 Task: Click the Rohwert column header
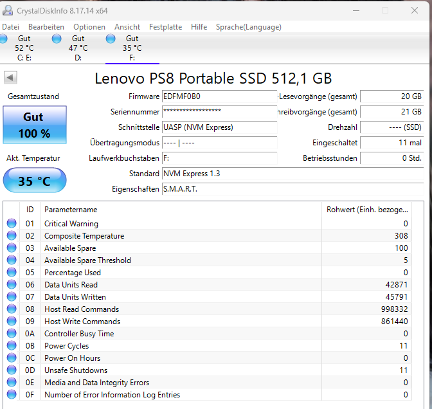pos(366,210)
